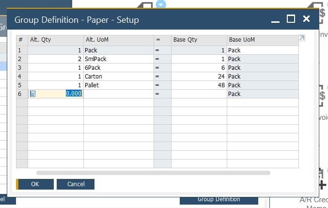328x208 pixels.
Task: Select the SmlPack cell
Action: click(x=119, y=59)
